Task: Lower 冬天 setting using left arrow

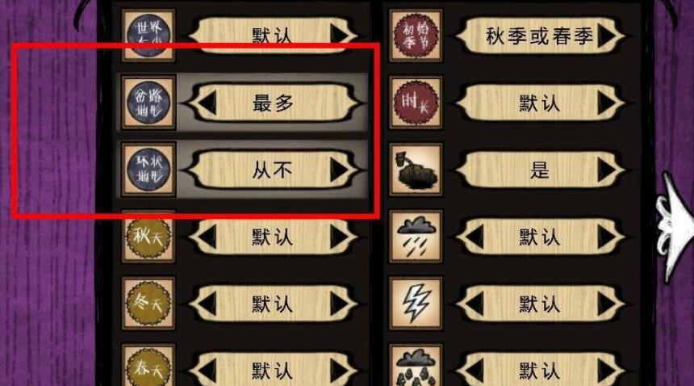Action: pos(207,304)
